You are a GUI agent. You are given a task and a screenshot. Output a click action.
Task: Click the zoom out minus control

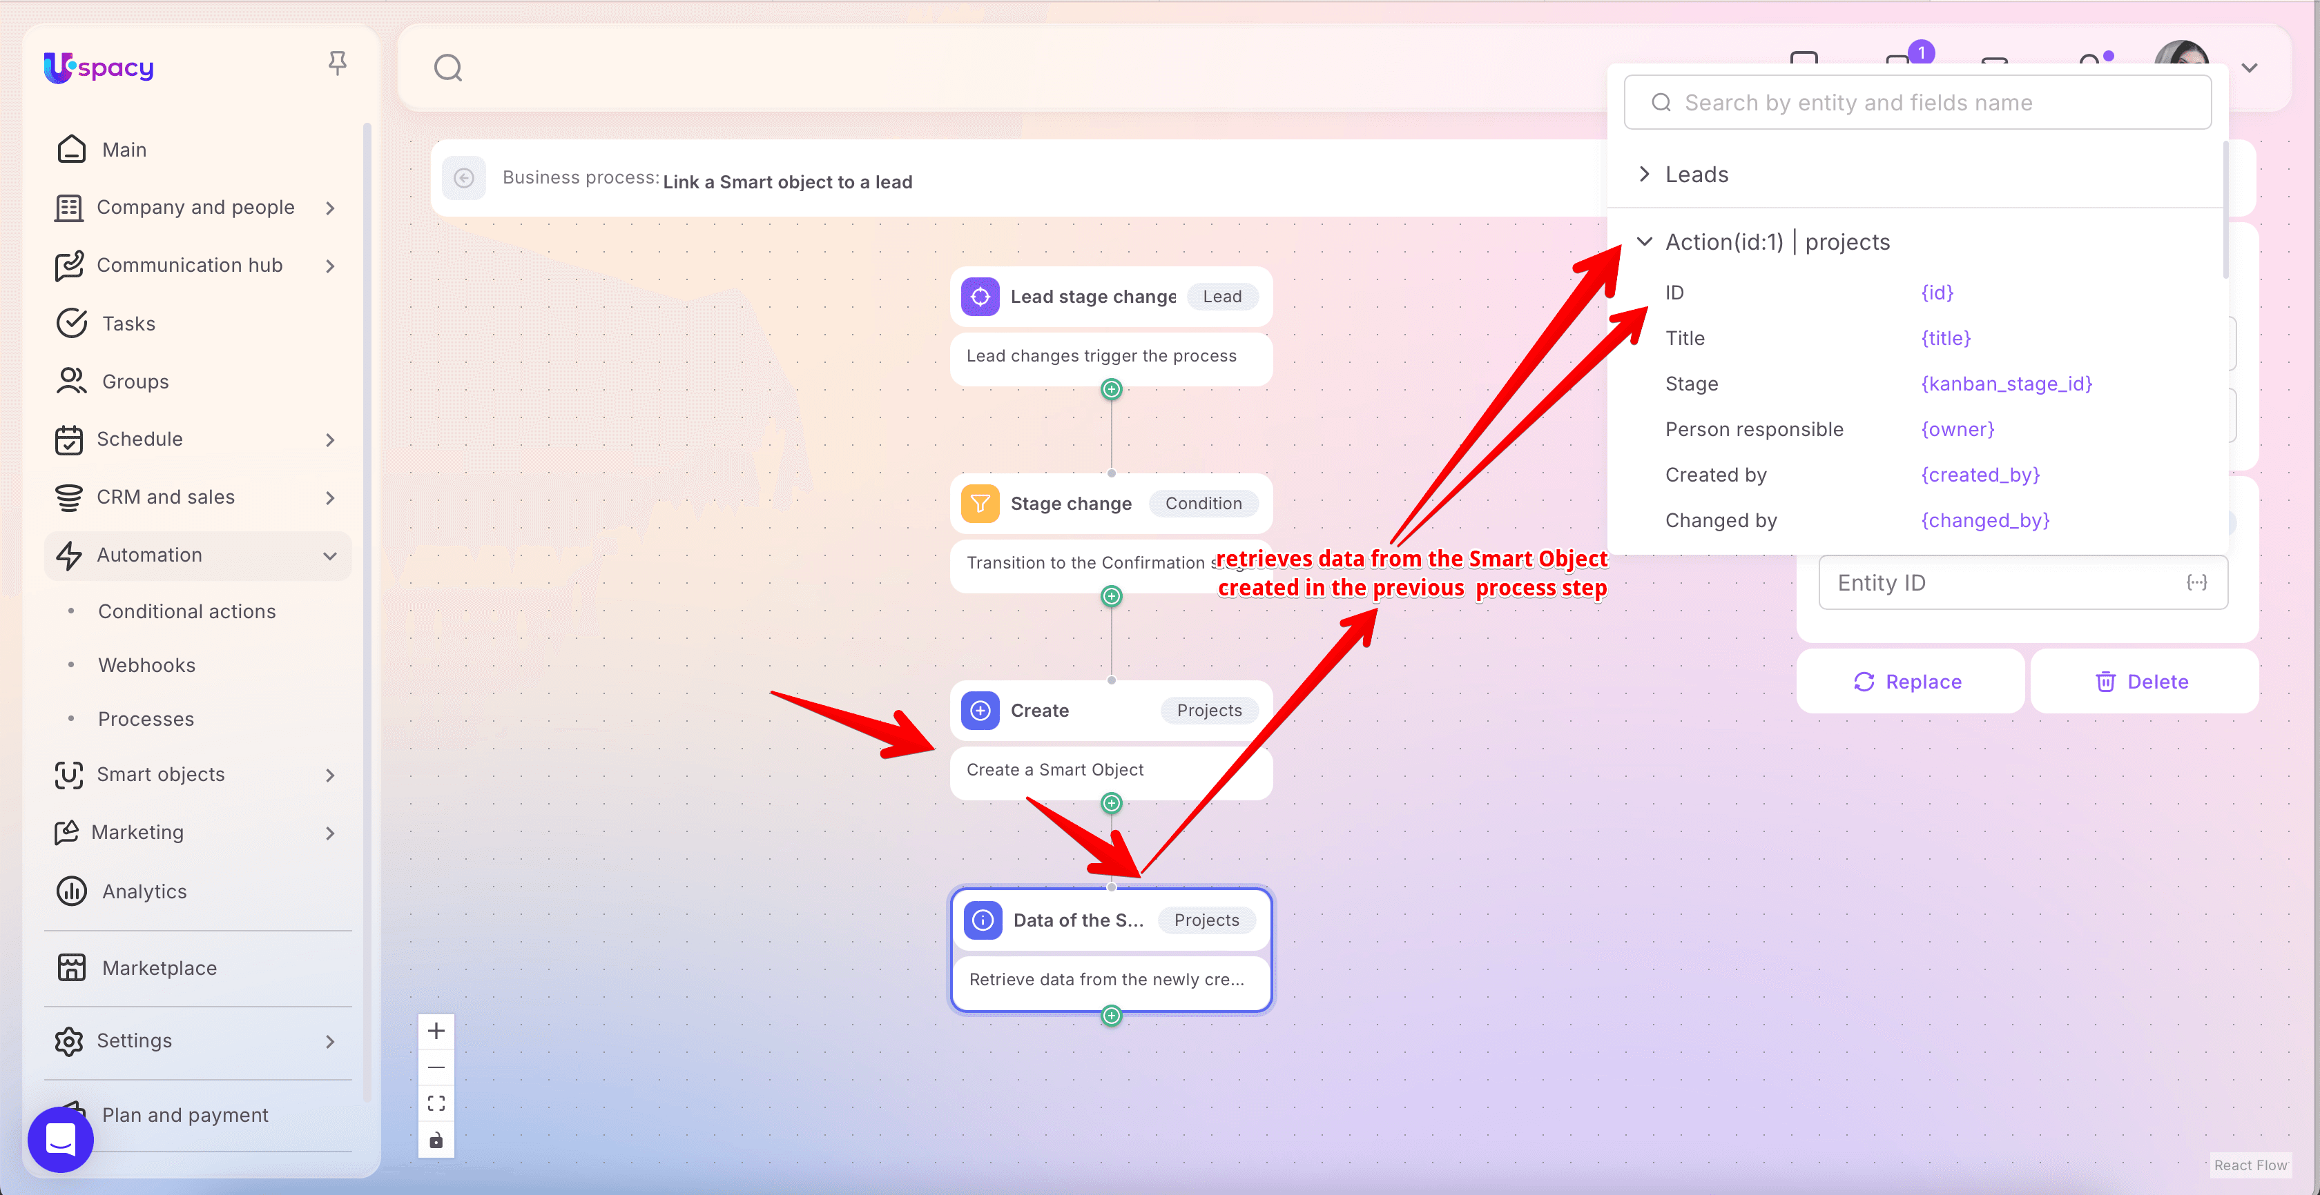pos(436,1068)
